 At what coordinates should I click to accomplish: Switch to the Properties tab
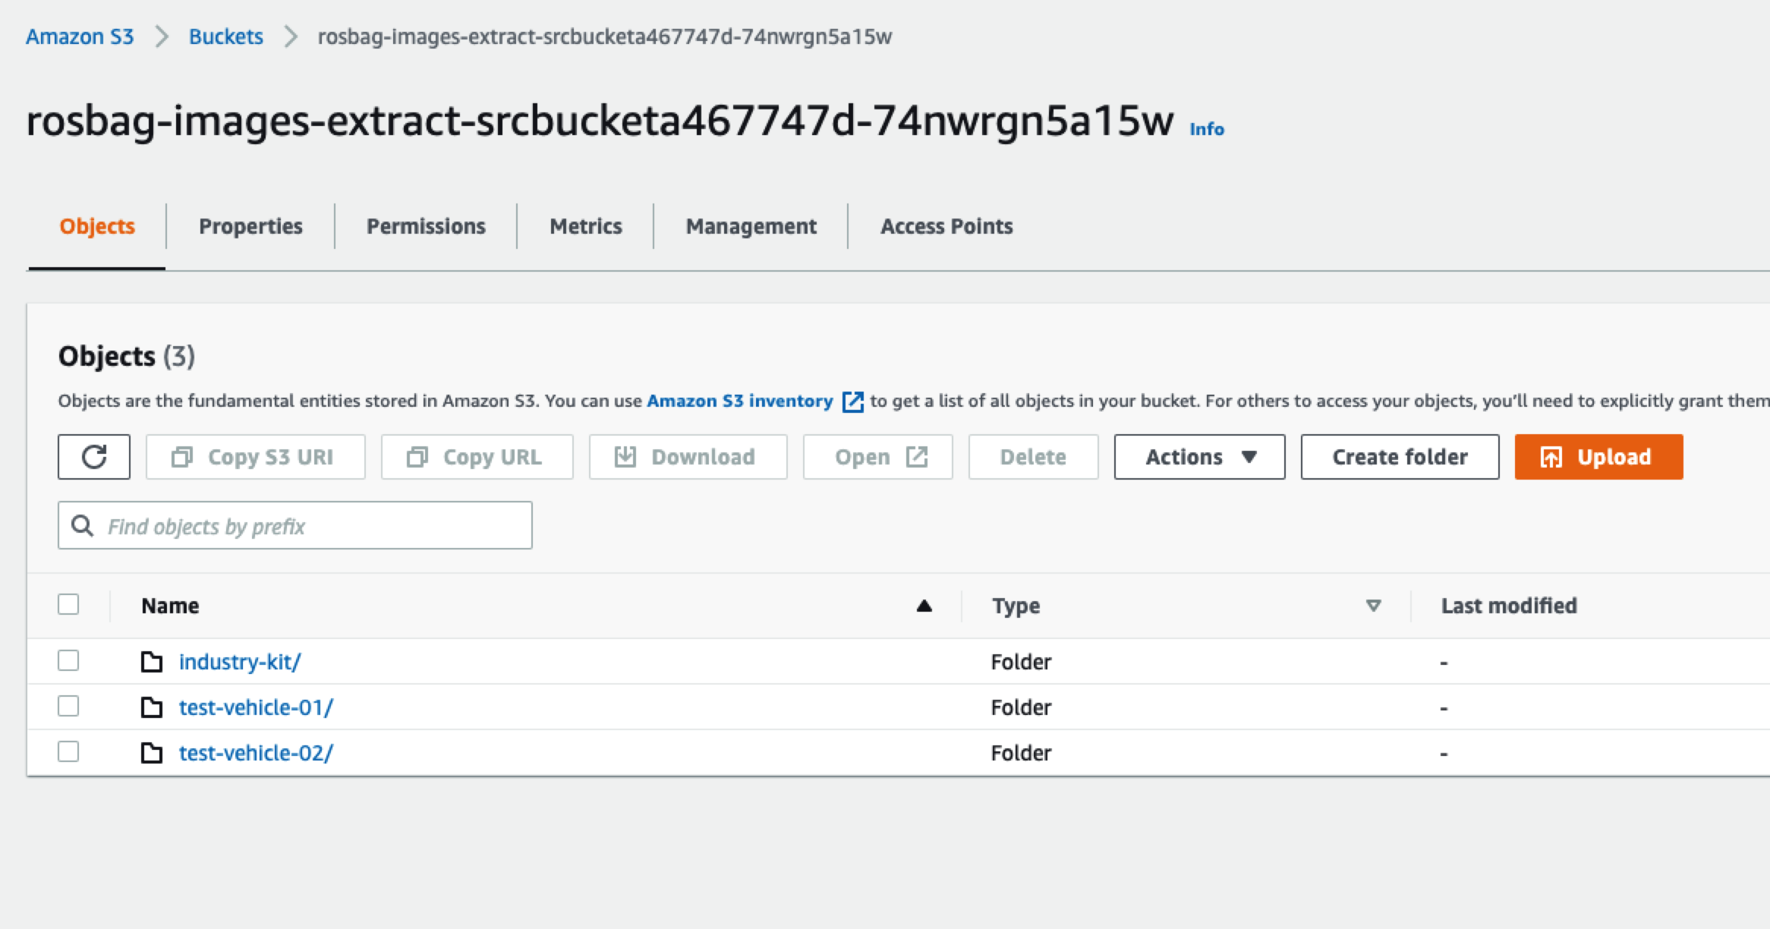(250, 226)
